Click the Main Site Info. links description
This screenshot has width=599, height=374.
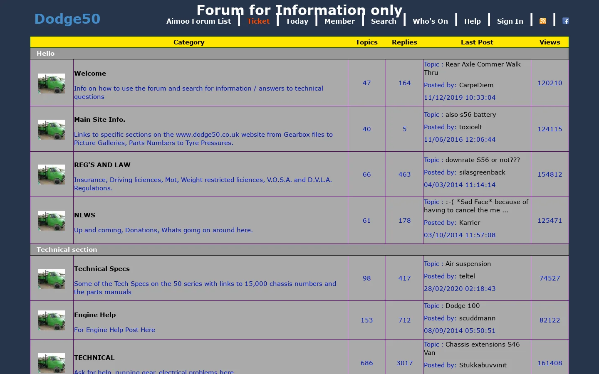pos(203,139)
